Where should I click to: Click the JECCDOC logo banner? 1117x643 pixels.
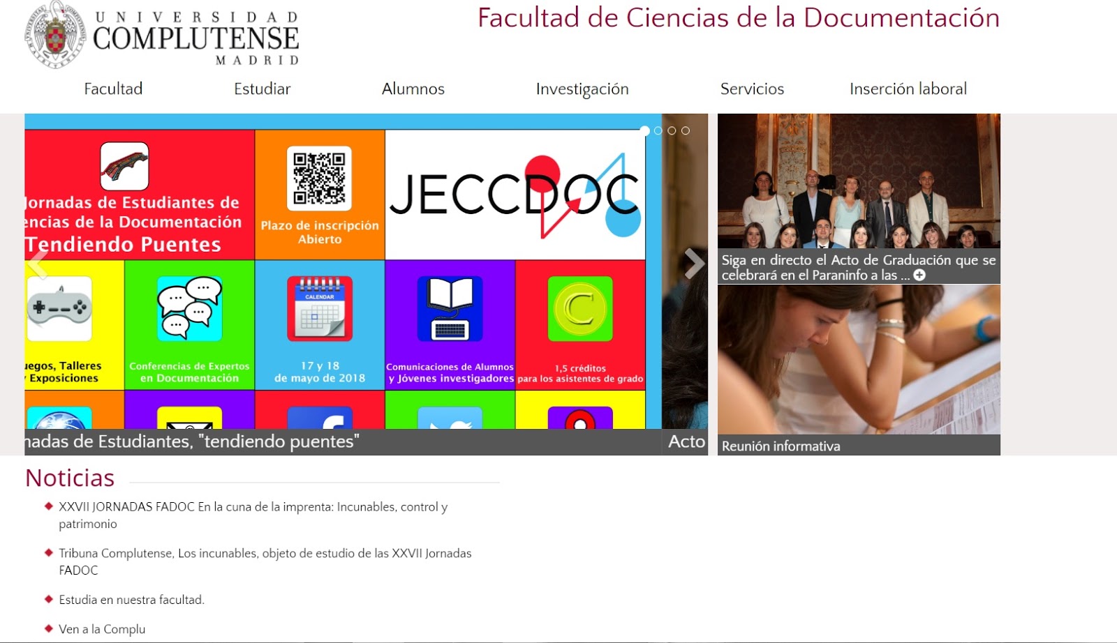[515, 195]
